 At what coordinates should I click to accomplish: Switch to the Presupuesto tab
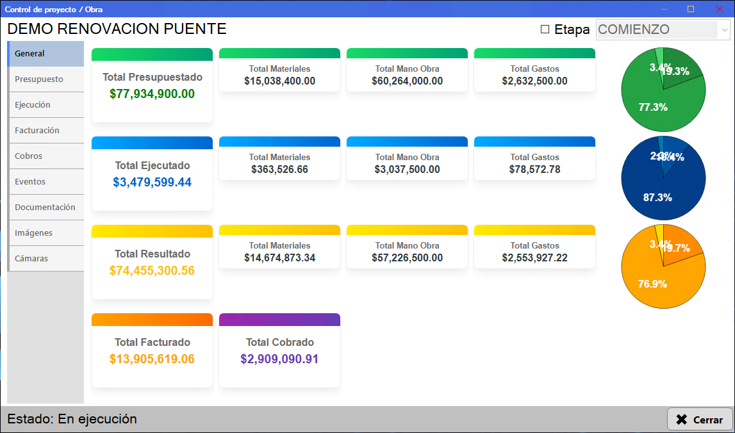[x=39, y=79]
